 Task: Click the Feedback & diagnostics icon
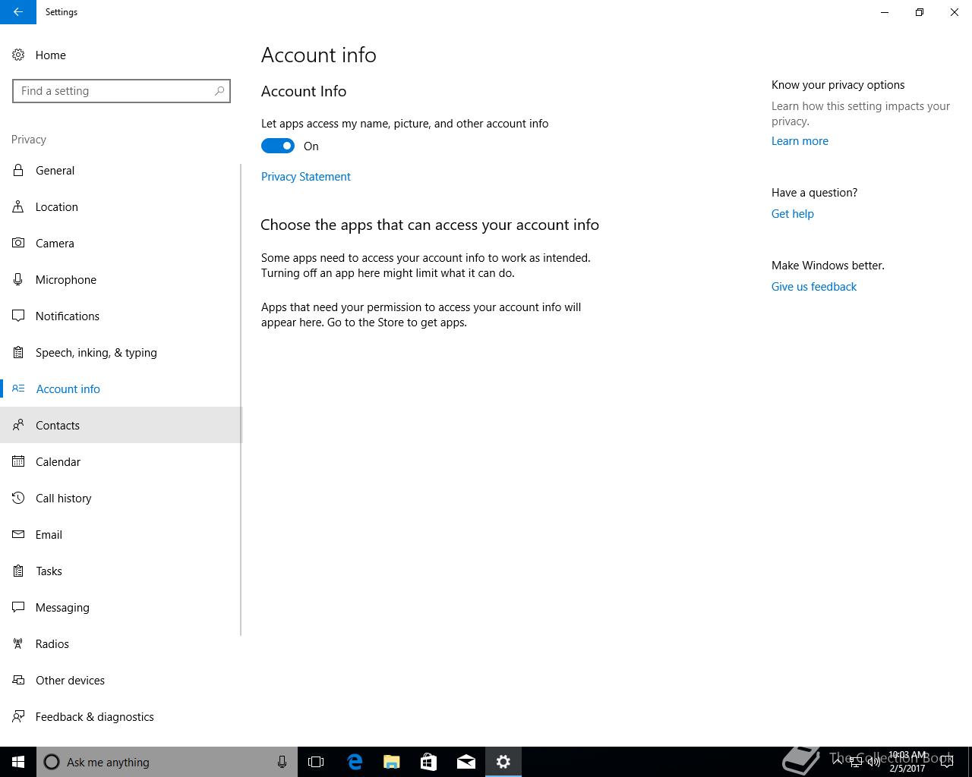(18, 716)
